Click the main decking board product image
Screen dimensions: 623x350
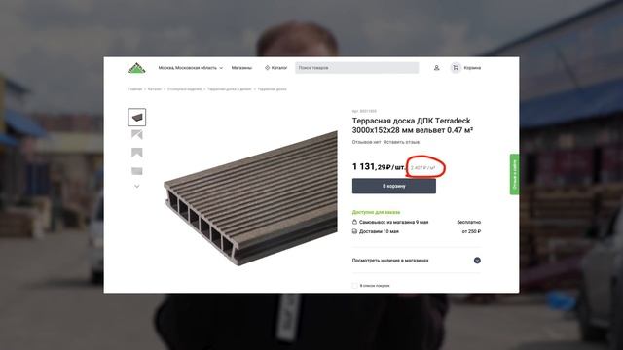coord(251,197)
